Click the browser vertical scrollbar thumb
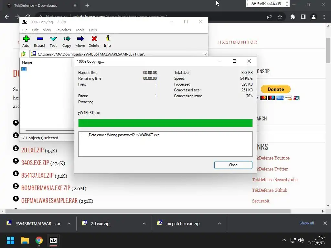The height and width of the screenshot is (248, 331). click(x=328, y=50)
